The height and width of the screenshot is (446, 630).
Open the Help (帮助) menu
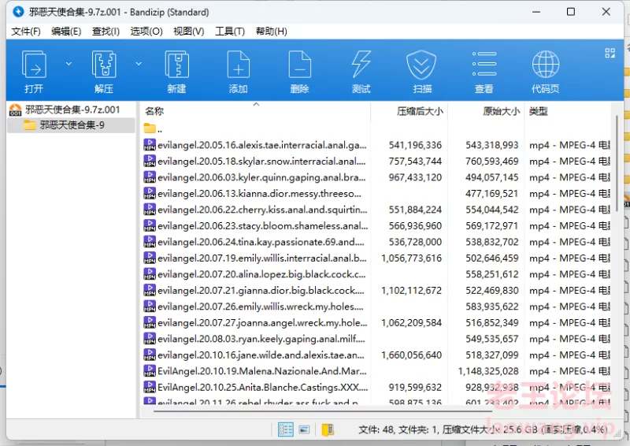pyautogui.click(x=271, y=32)
